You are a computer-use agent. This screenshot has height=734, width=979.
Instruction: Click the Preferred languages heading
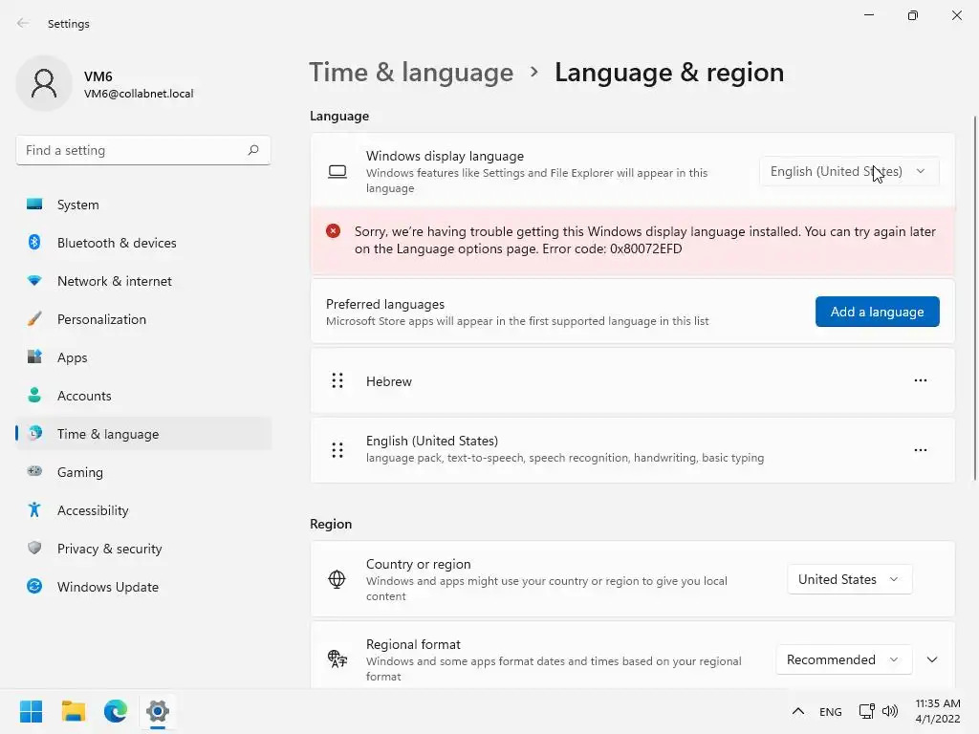point(385,304)
